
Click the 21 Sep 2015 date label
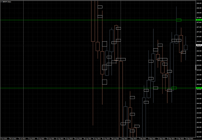(x=190, y=139)
